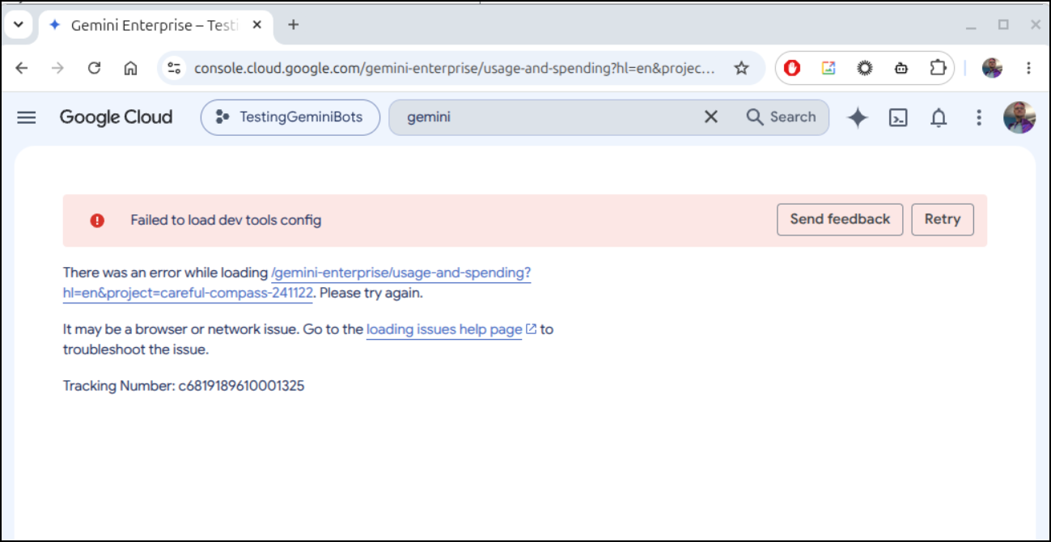The height and width of the screenshot is (542, 1051).
Task: Bookmark this page with the star icon
Action: coord(741,68)
